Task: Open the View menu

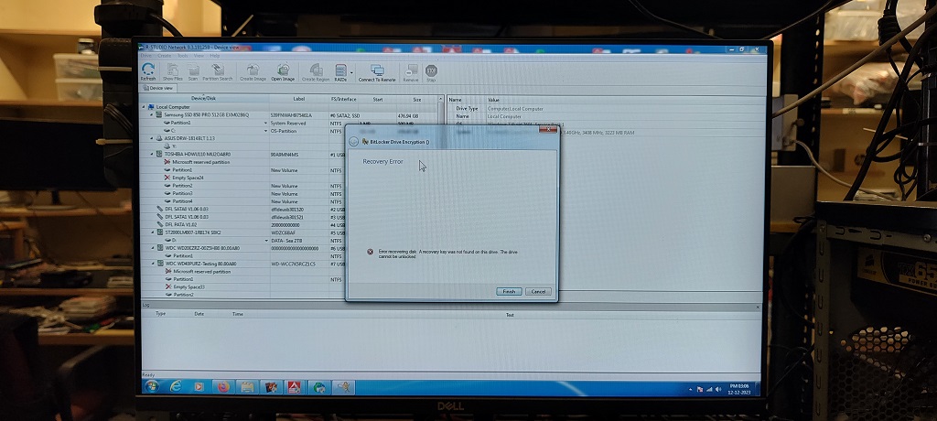Action: [x=199, y=56]
